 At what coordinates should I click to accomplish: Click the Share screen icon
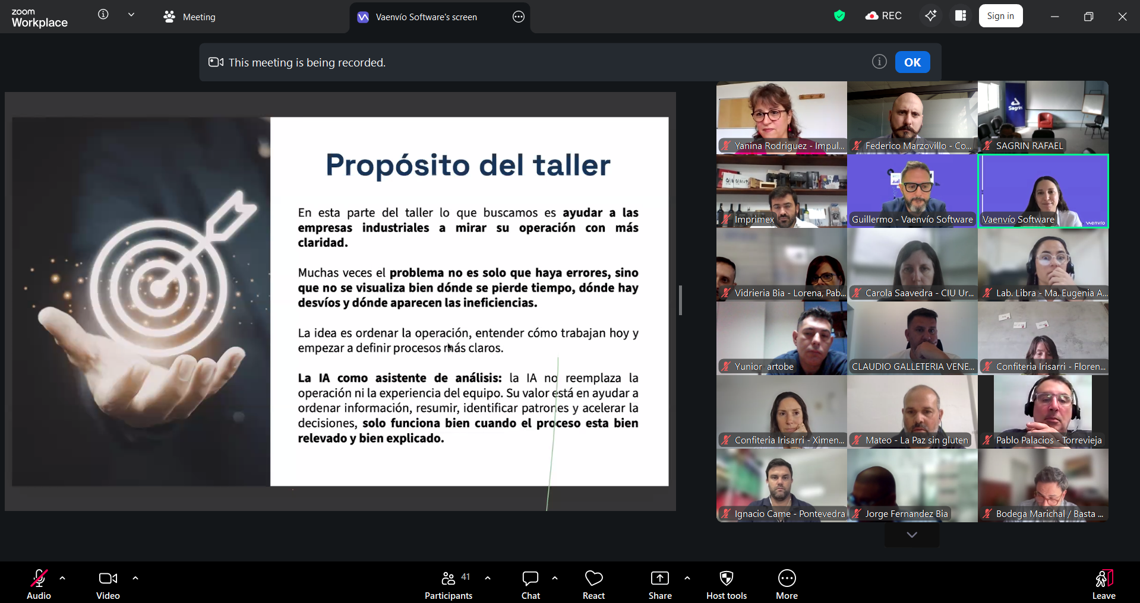[659, 585]
